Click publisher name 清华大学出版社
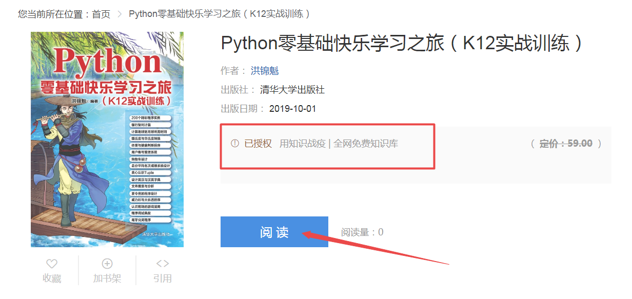 292,90
